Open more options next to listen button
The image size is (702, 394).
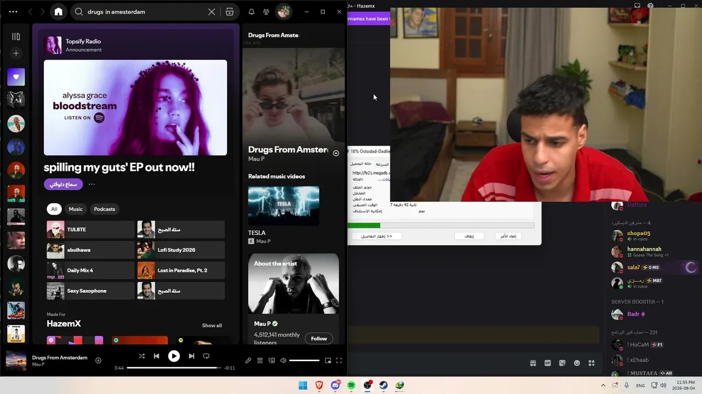coord(92,184)
